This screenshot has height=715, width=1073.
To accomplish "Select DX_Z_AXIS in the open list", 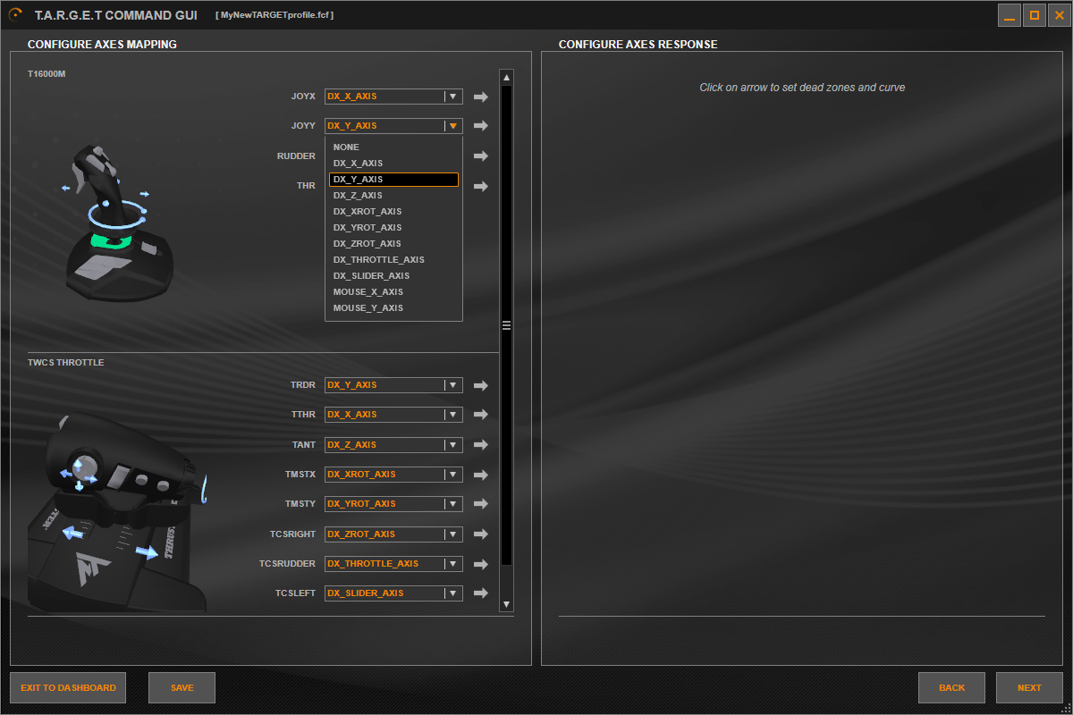I will point(393,196).
